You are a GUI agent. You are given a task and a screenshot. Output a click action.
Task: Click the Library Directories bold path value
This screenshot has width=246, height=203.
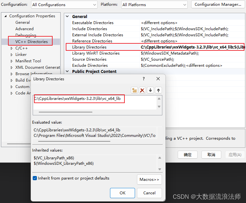[x=192, y=47]
